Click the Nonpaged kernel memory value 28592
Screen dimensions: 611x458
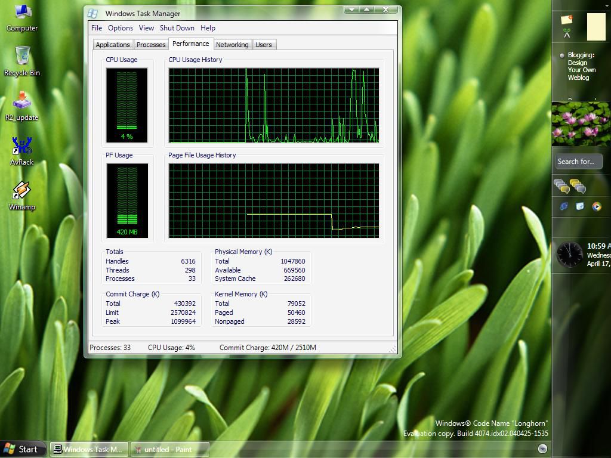click(x=296, y=321)
